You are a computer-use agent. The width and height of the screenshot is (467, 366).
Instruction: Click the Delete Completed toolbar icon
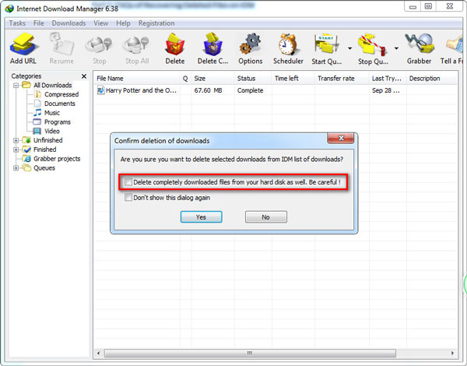click(212, 44)
